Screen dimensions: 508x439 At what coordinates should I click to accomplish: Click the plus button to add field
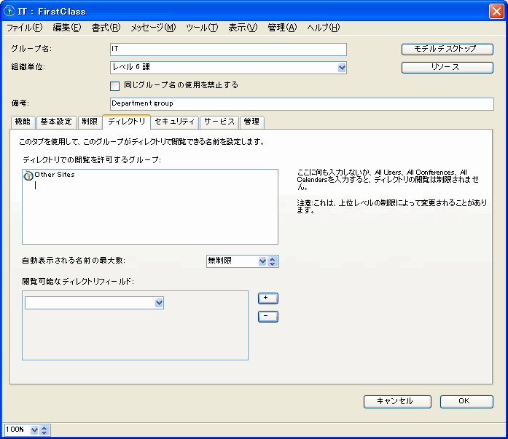coord(268,298)
